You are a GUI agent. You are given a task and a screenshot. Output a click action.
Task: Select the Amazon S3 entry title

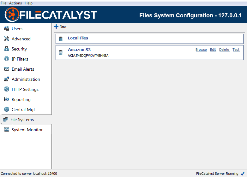pos(79,50)
